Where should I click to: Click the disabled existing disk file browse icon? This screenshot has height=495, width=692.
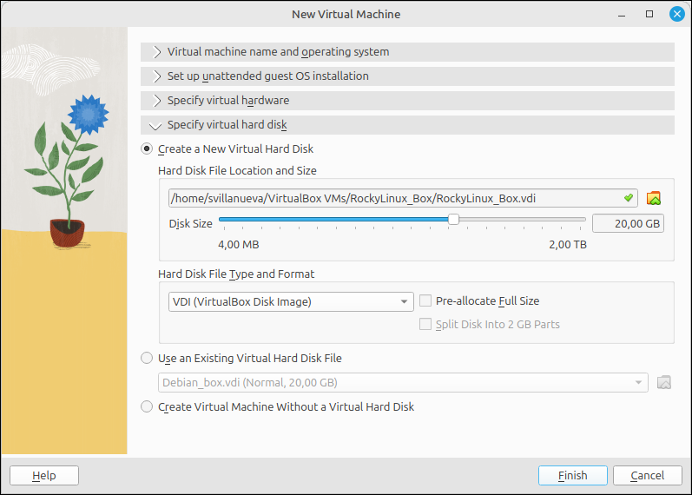[663, 382]
